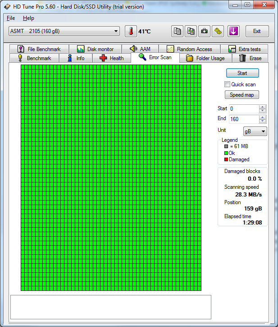Copy text results to clipboard icon
The image size is (278, 327).
[x=177, y=31]
